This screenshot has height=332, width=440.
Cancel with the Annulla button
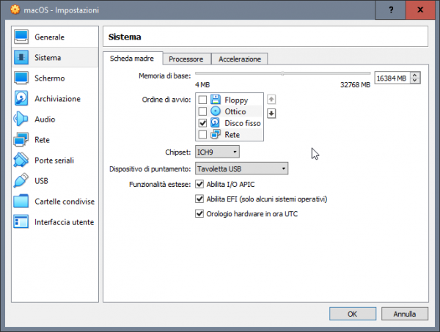coord(405,314)
